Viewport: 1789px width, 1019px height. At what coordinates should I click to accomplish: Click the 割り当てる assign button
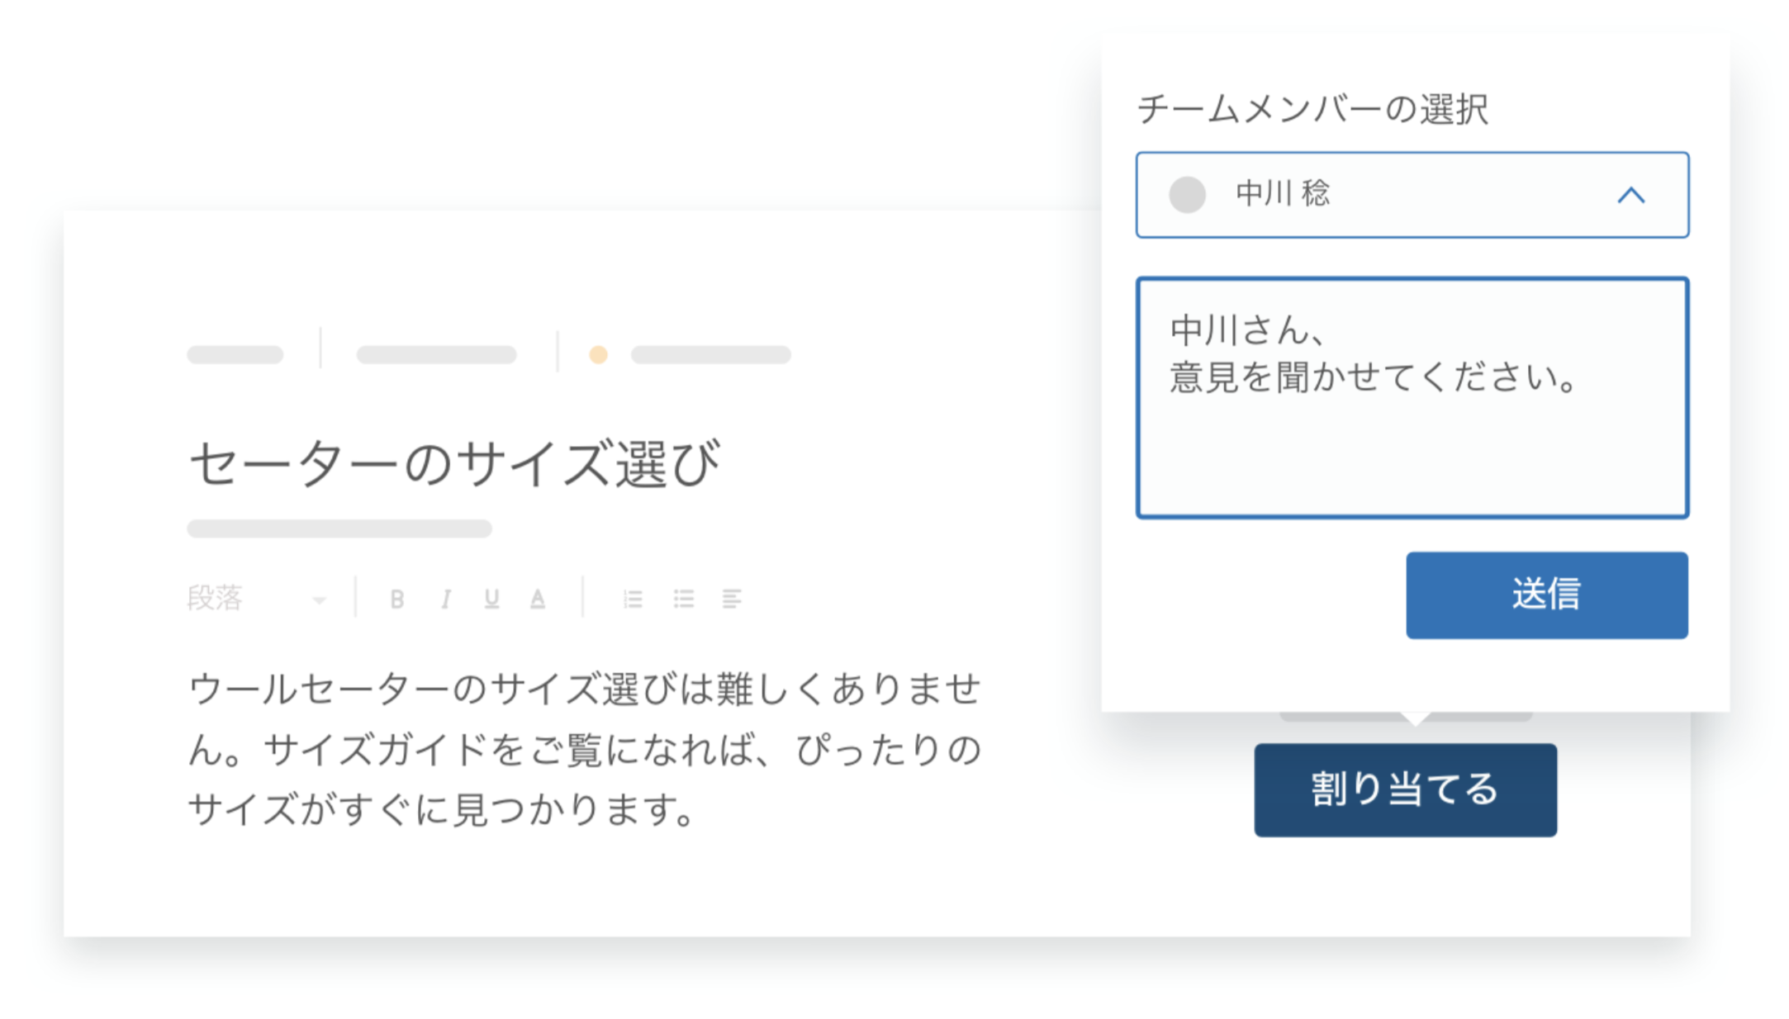tap(1406, 789)
